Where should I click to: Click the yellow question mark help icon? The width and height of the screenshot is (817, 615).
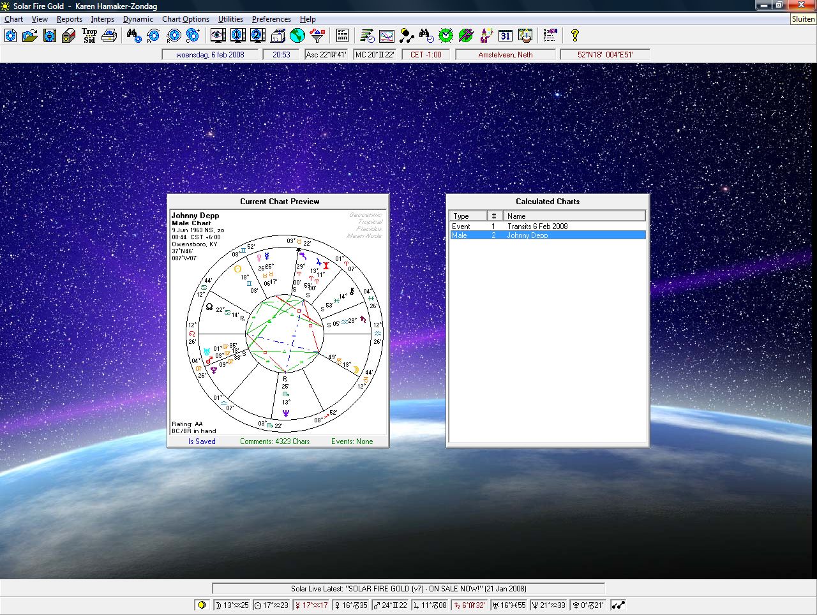tap(574, 36)
